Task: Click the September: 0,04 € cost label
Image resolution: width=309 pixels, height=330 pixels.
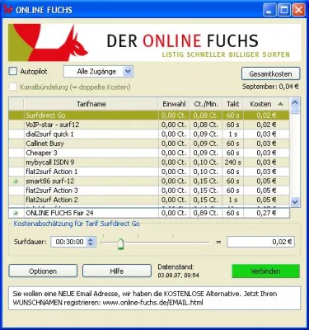Action: click(x=270, y=87)
